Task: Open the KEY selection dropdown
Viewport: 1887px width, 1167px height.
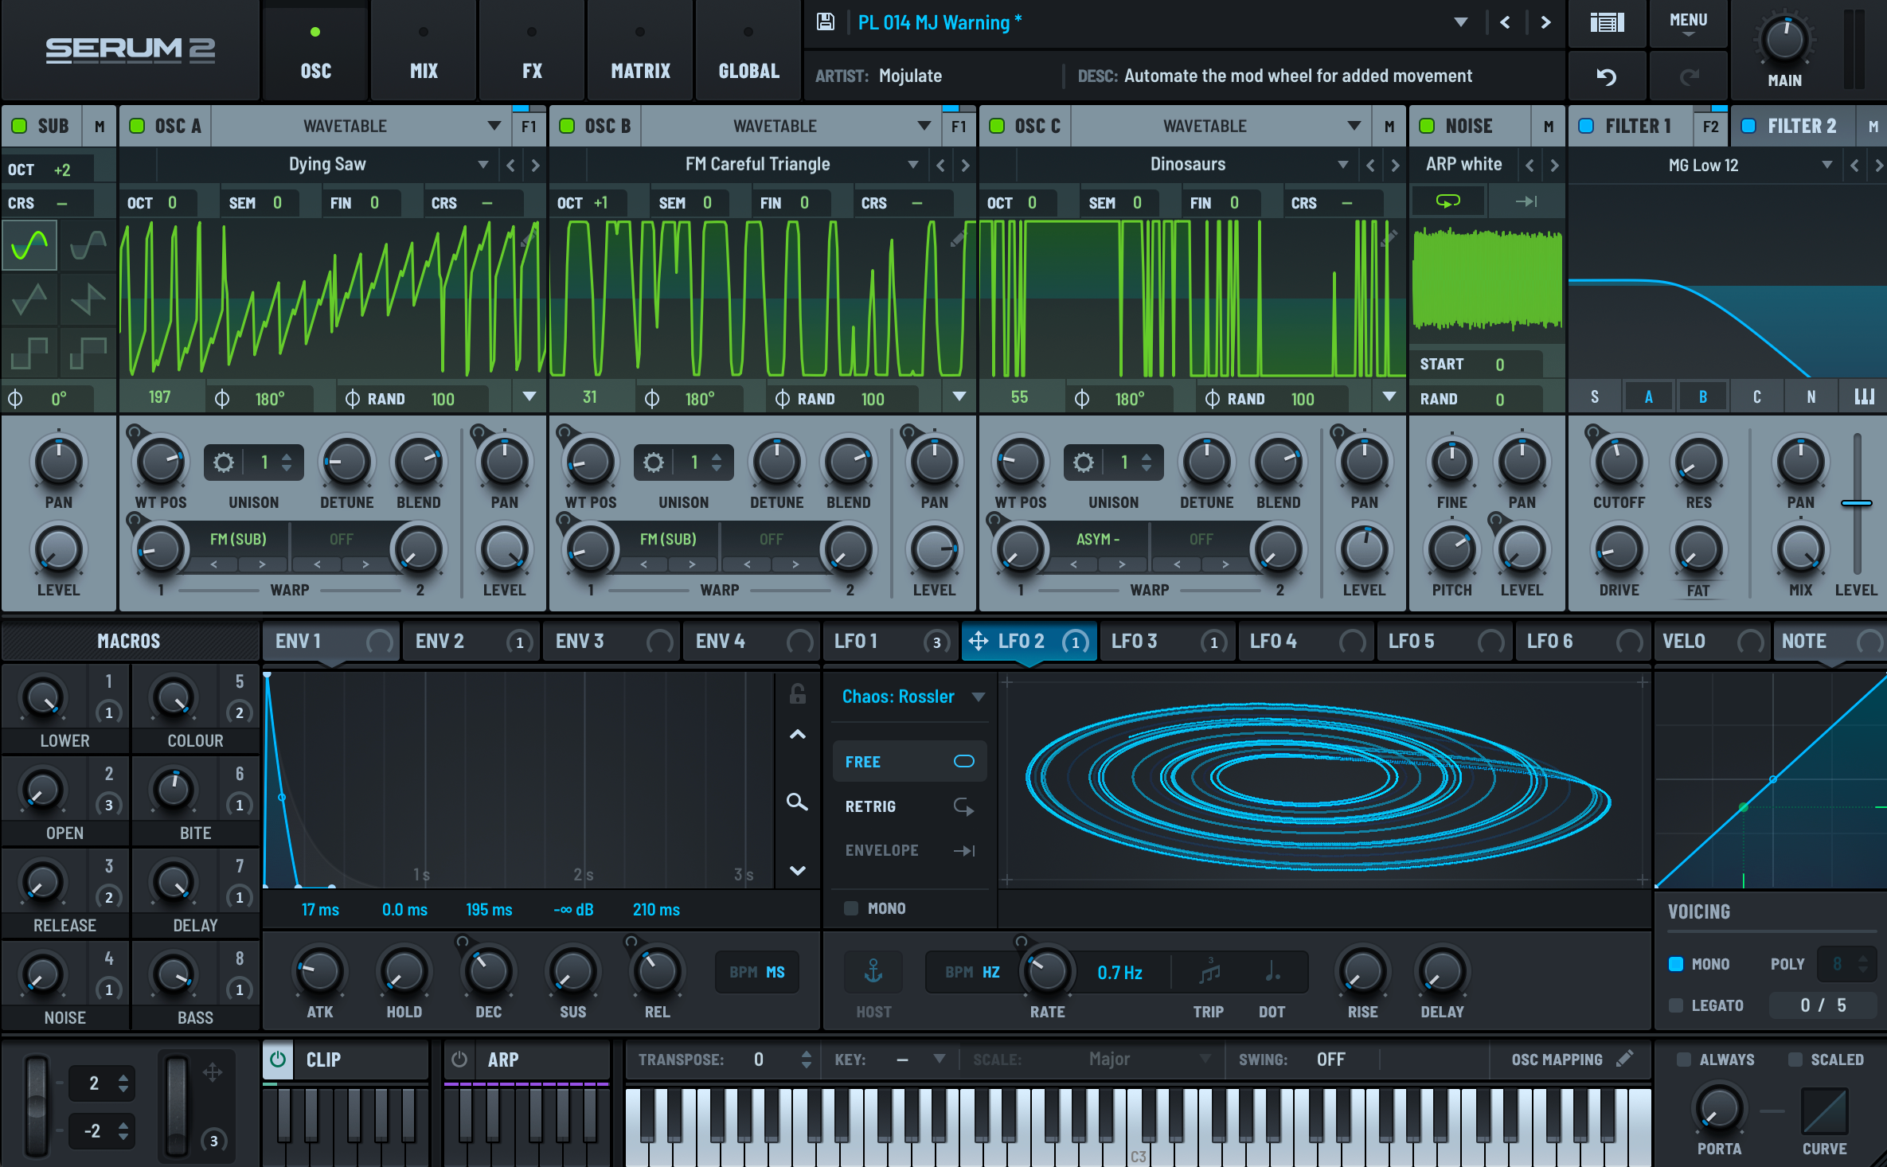Action: point(940,1059)
